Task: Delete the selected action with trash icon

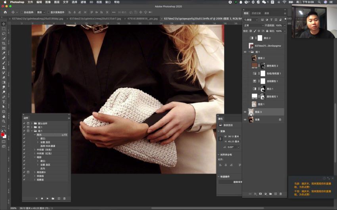Action: point(65,199)
